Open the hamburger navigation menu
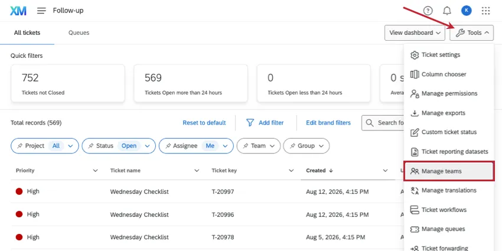Image resolution: width=502 pixels, height=251 pixels. click(x=41, y=11)
